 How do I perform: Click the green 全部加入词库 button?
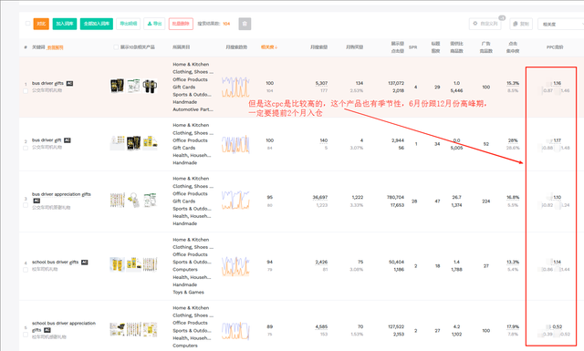point(97,24)
